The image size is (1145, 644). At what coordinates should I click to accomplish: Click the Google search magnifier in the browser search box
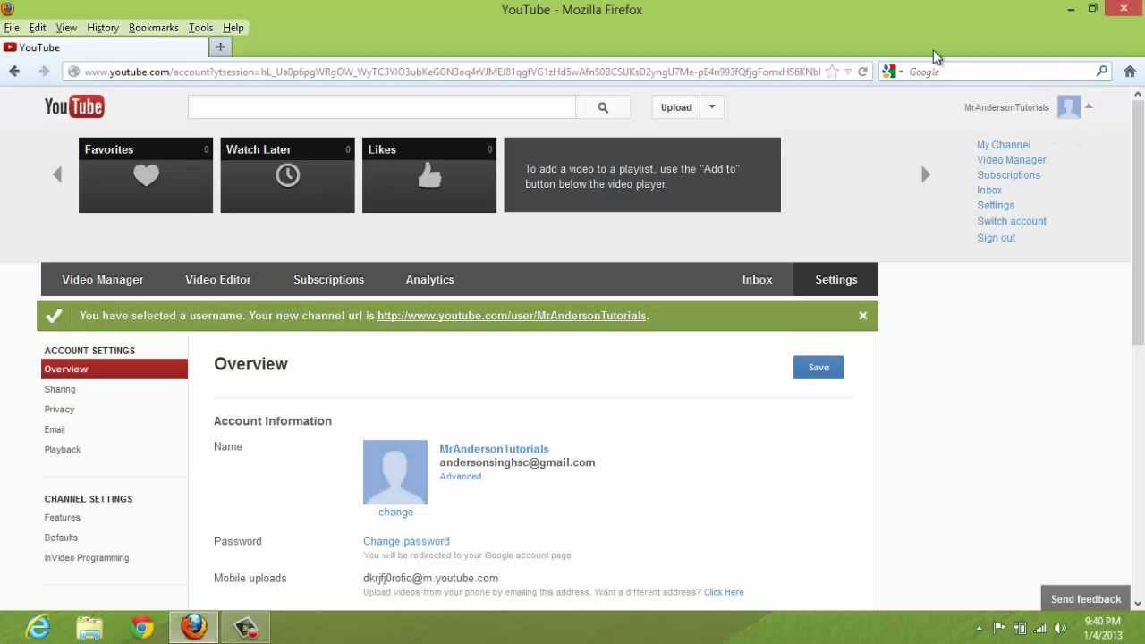point(1102,72)
